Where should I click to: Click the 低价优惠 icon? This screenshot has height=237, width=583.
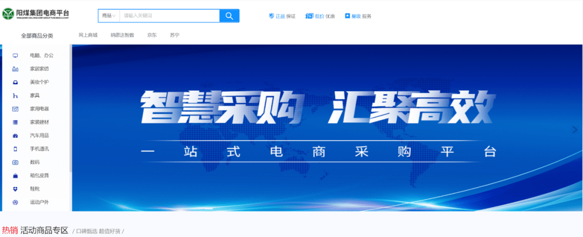point(309,16)
